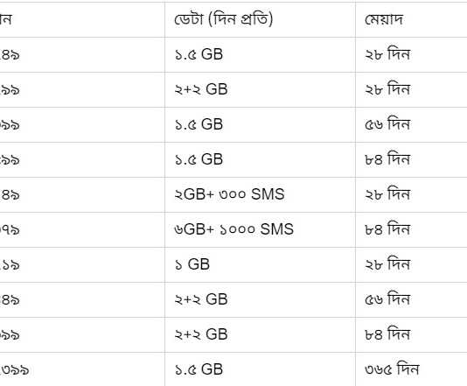Select ২+২ GB cell beside ৮৪ দিন
Viewport: 467px width, 386px height.
[201, 334]
